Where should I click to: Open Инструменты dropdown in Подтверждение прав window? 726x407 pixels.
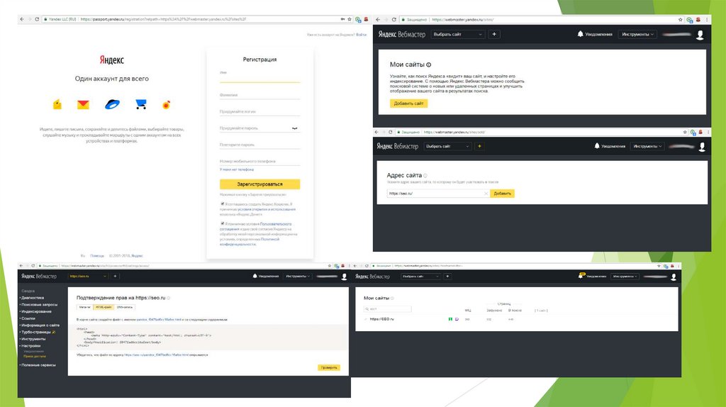(297, 277)
